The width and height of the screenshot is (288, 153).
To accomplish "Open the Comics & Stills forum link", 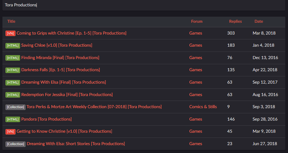I will [203, 107].
